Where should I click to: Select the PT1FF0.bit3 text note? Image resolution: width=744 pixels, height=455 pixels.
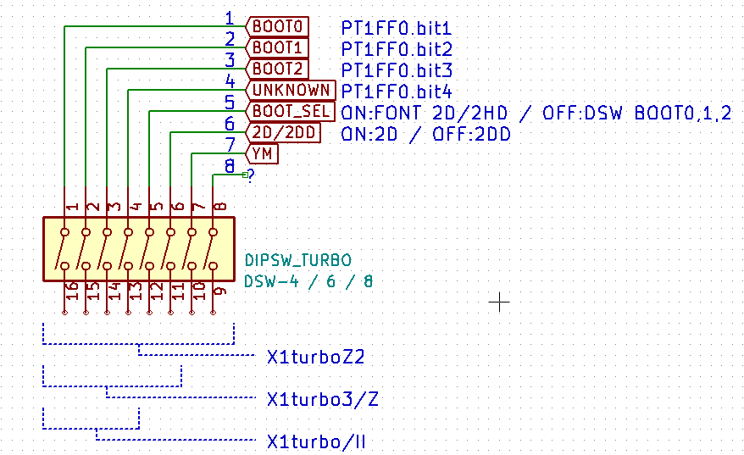click(x=397, y=70)
